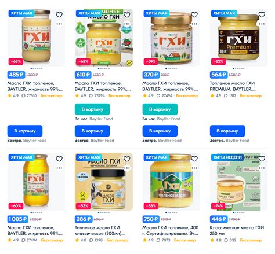Heart the 446 ₽ classic ghee 250 мл
Viewport: 275px width, 254px height.
(262, 159)
